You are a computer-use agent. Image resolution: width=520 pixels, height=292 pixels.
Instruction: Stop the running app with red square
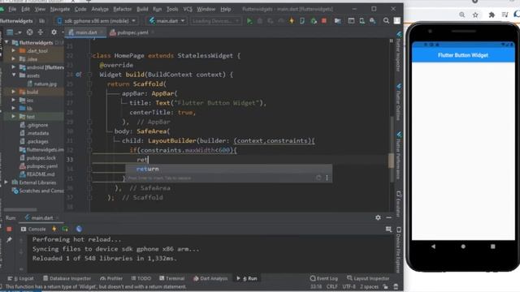(324, 21)
